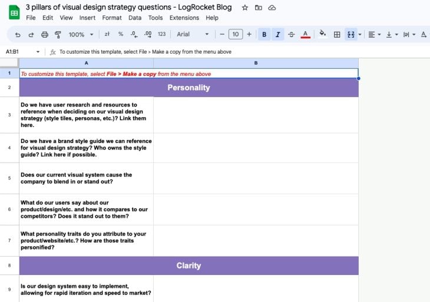Select cell 'Is our design system easy'
This screenshot has width=430, height=302.
coord(87,288)
